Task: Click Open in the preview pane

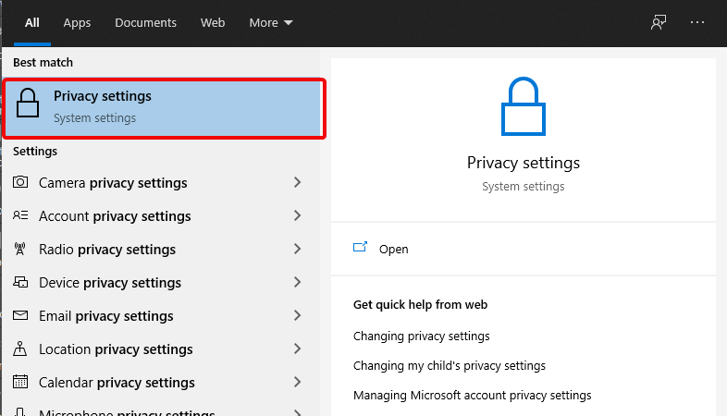Action: click(394, 250)
